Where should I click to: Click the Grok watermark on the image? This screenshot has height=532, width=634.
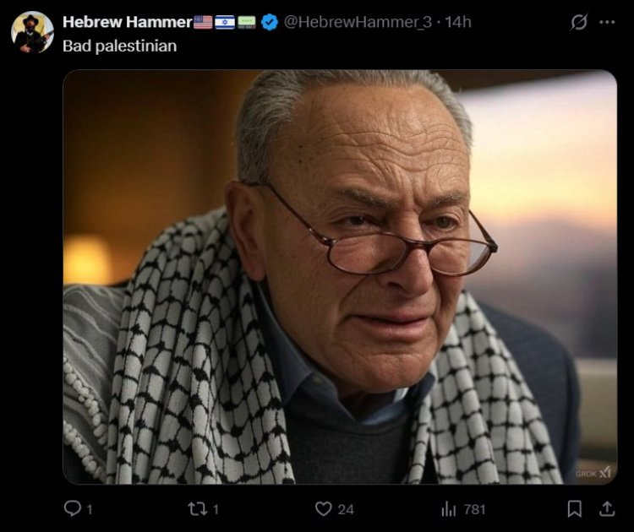(x=593, y=473)
